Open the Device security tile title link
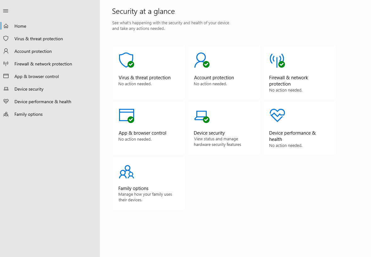 pos(209,133)
